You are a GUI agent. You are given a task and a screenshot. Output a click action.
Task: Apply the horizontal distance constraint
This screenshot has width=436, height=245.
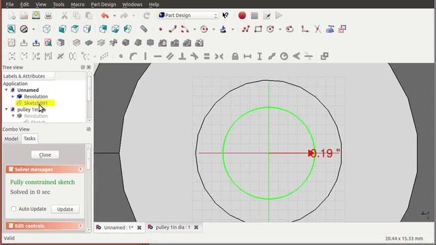pos(247,56)
